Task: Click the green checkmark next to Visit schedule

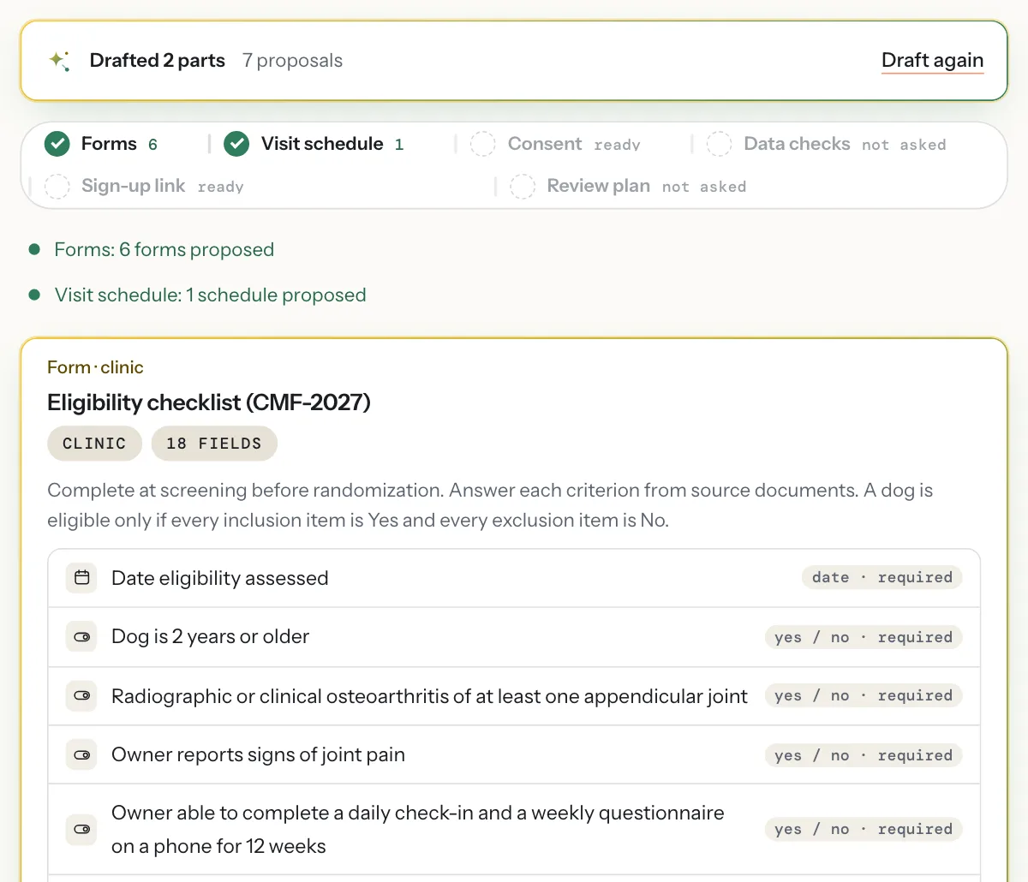Action: tap(236, 144)
